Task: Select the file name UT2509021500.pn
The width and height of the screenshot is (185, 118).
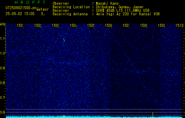Action: [x=21, y=8]
